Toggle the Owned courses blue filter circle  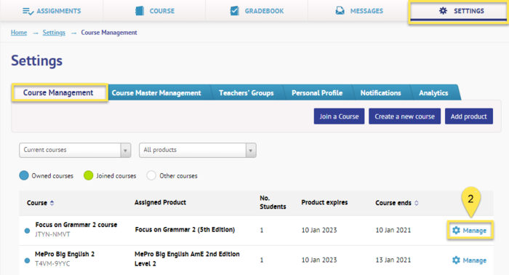pos(24,175)
